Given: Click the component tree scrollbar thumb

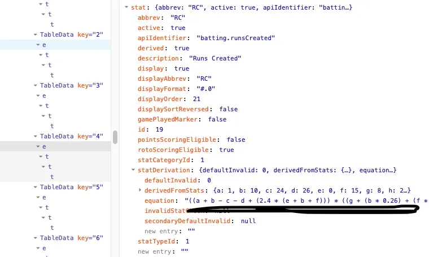Looking at the screenshot, I should pos(115,137).
